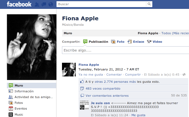Click the search magnifier button
This screenshot has height=117, width=189.
click(x=149, y=4)
